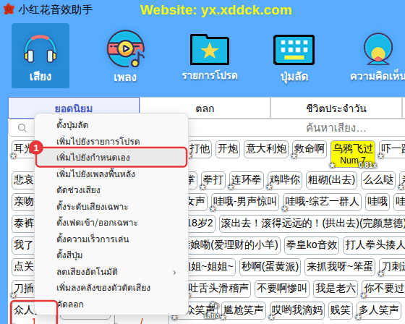Open the ความคิดเห็น feedback icon

(x=378, y=57)
